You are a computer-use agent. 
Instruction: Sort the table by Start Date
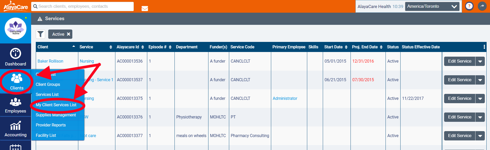(x=336, y=47)
